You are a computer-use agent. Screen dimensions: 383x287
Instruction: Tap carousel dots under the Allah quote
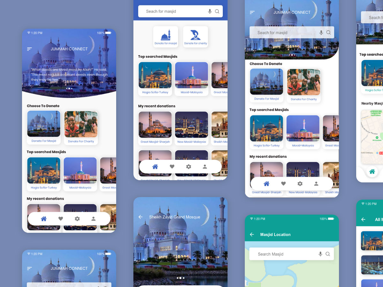point(69,88)
